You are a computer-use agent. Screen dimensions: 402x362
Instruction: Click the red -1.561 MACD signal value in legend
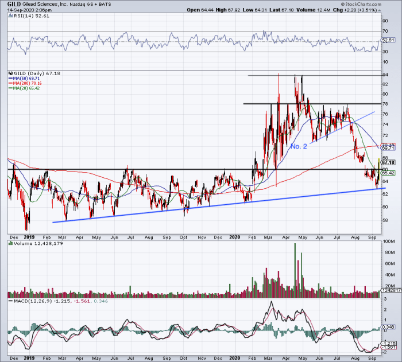82,301
